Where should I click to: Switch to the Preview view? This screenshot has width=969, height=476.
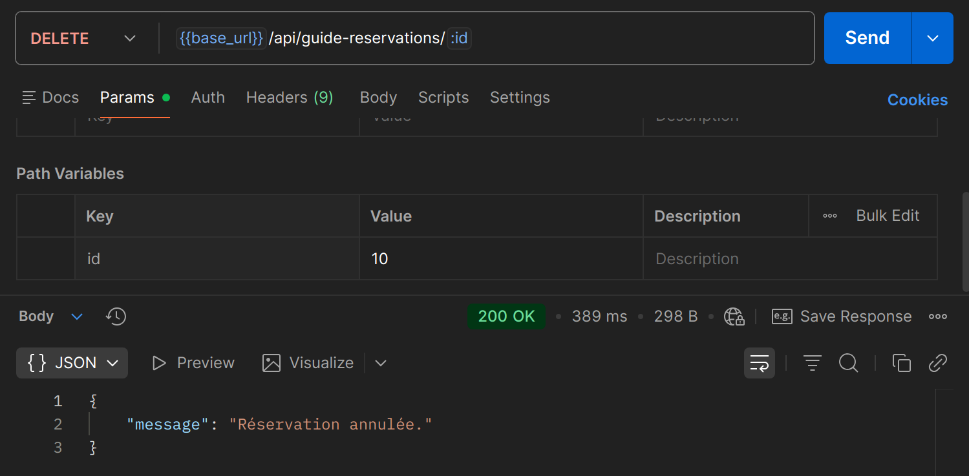[193, 363]
